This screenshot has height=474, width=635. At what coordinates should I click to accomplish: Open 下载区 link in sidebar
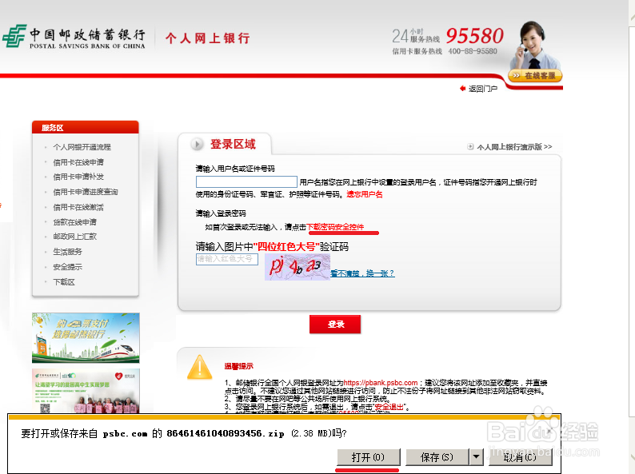(64, 282)
